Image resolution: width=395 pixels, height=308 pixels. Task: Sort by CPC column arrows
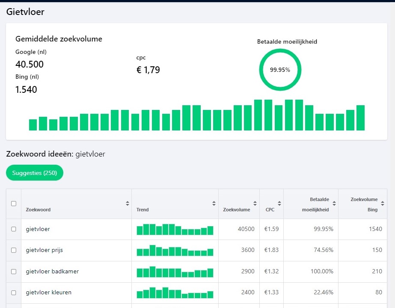coord(279,204)
